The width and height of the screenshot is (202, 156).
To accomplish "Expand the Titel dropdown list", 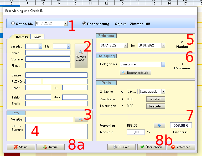I will (x=68, y=46).
